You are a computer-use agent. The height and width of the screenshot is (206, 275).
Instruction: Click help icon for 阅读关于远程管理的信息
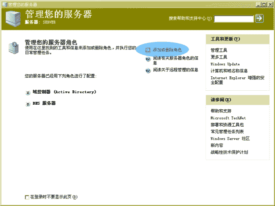pyautogui.click(x=148, y=70)
